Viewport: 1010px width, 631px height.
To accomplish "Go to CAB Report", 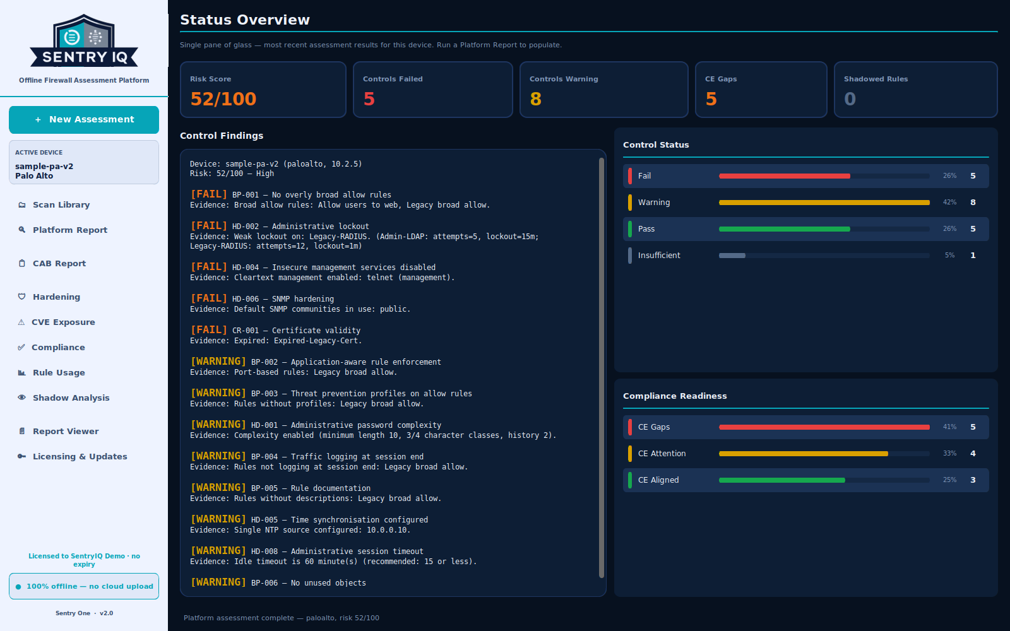I will pyautogui.click(x=84, y=264).
